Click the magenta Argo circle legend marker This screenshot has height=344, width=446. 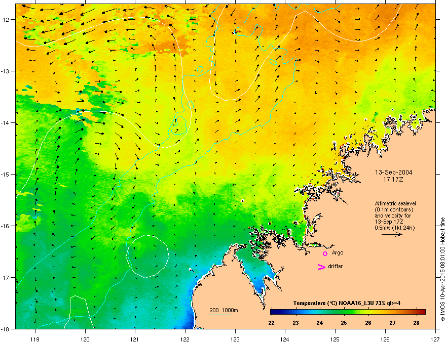[x=325, y=253]
